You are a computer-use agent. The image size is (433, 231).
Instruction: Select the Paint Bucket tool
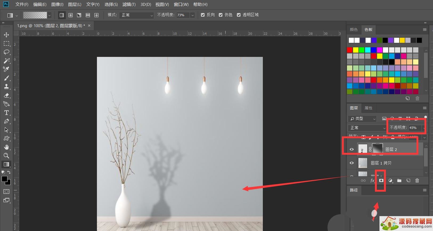click(x=6, y=104)
